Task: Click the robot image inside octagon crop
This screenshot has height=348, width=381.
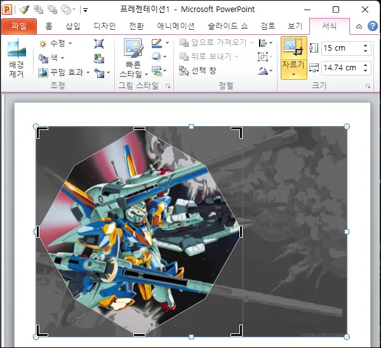Action: pos(139,231)
